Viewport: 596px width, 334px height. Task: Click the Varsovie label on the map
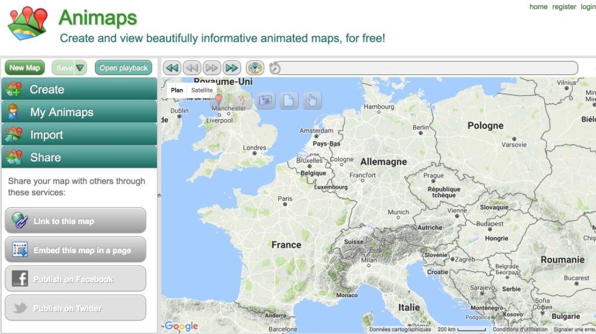tap(514, 144)
